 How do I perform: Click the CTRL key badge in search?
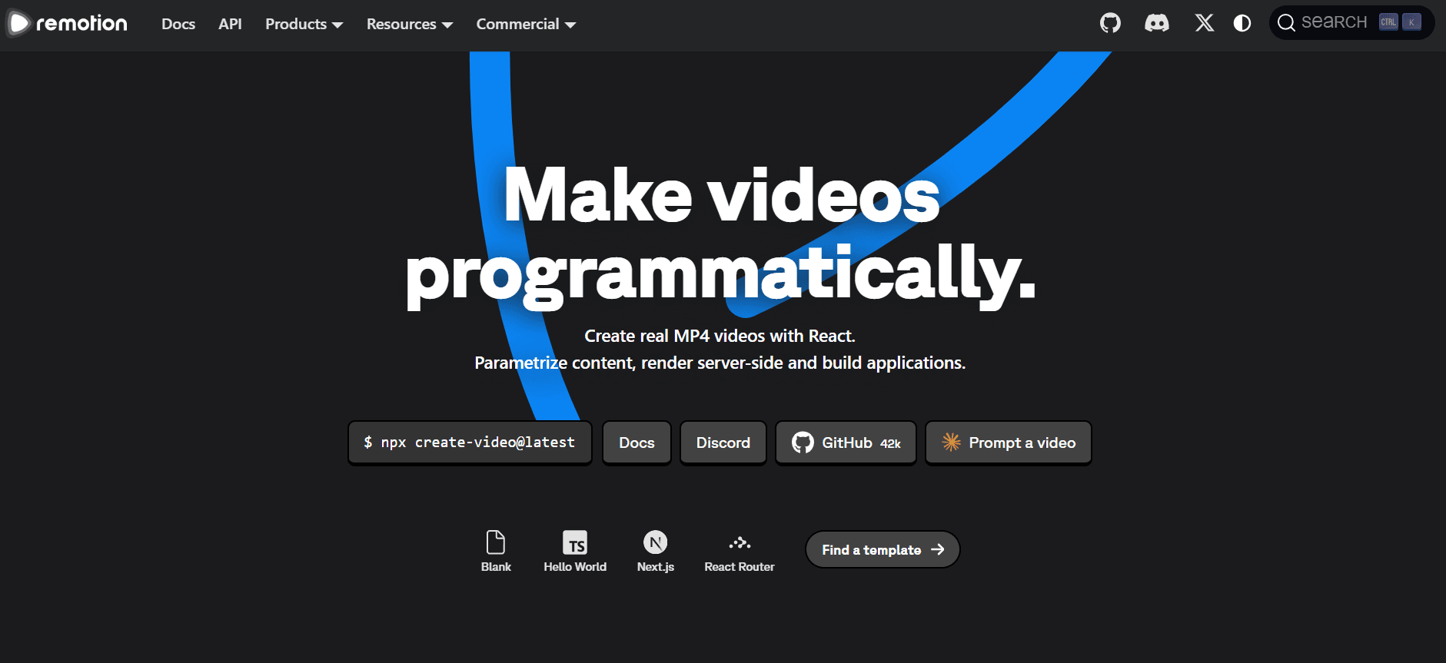(1388, 22)
